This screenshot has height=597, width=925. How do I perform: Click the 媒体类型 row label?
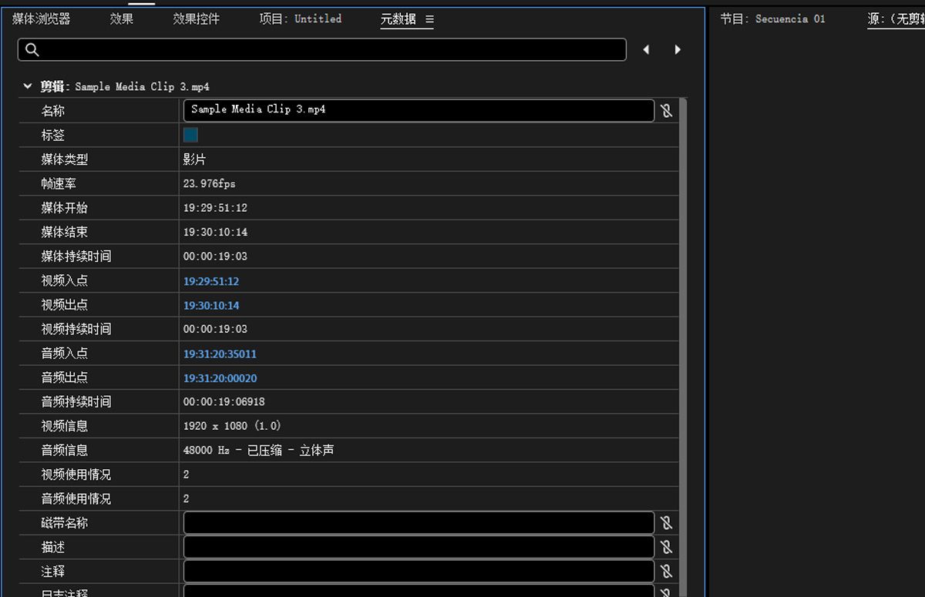click(65, 159)
